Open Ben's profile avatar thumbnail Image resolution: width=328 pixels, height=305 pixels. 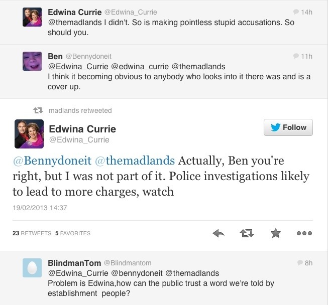pyautogui.click(x=32, y=61)
